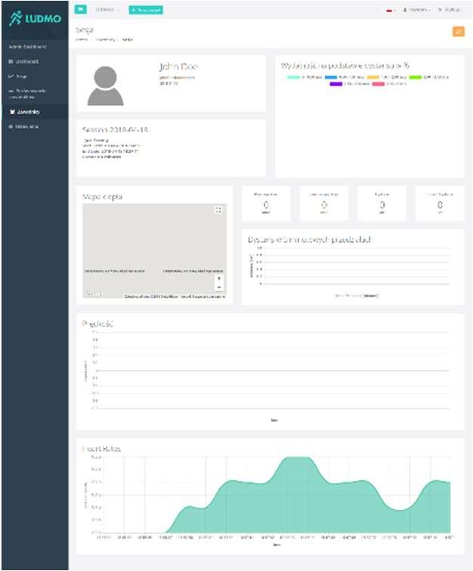
Task: Toggle the purple legend entry in the efficiency chart
Action: [350, 84]
